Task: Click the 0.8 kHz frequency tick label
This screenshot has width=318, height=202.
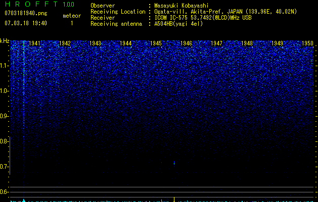Action: (4, 141)
